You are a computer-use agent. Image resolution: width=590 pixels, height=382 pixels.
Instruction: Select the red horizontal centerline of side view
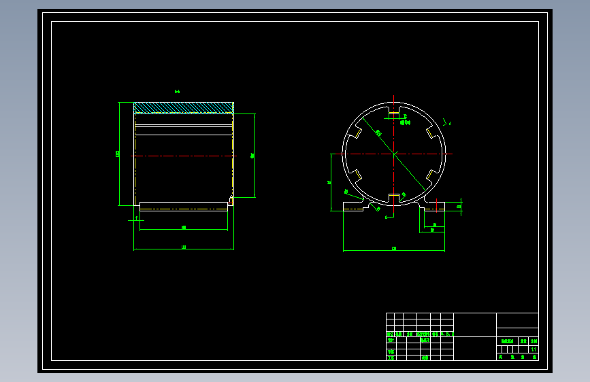184,156
